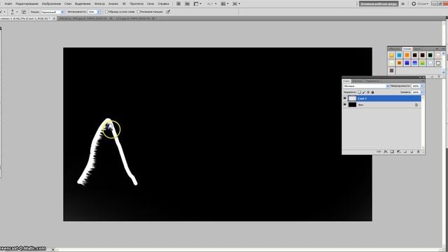Open the layer blend mode dropdown Обычные
This screenshot has width=448, height=252.
click(x=366, y=86)
